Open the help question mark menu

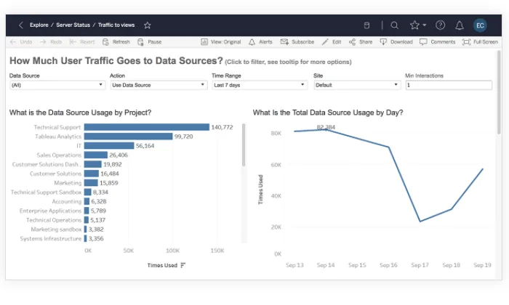tap(440, 25)
